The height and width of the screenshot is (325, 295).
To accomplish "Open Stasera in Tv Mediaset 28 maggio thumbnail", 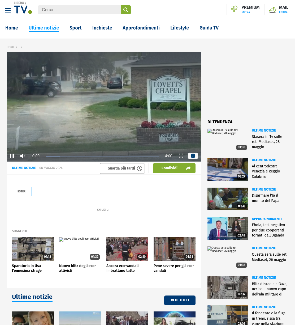I will (228, 140).
